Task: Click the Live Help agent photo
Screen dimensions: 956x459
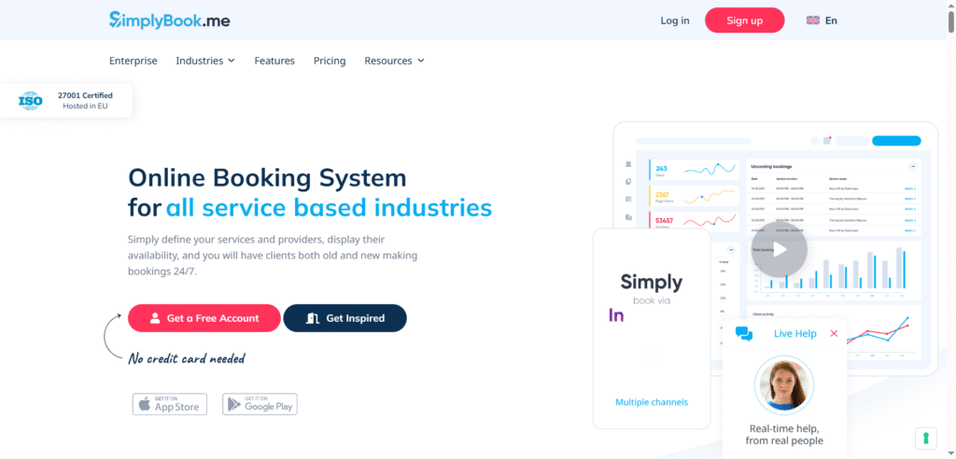Action: tap(783, 386)
